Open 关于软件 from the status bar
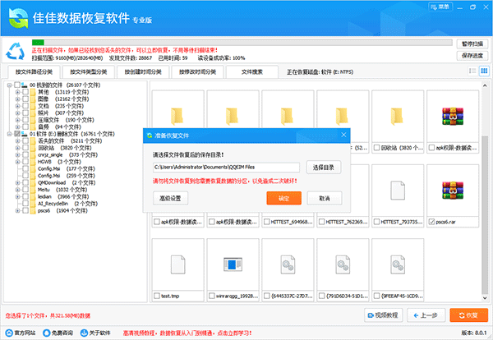Viewport: 493px width, 340px height. coord(95,333)
